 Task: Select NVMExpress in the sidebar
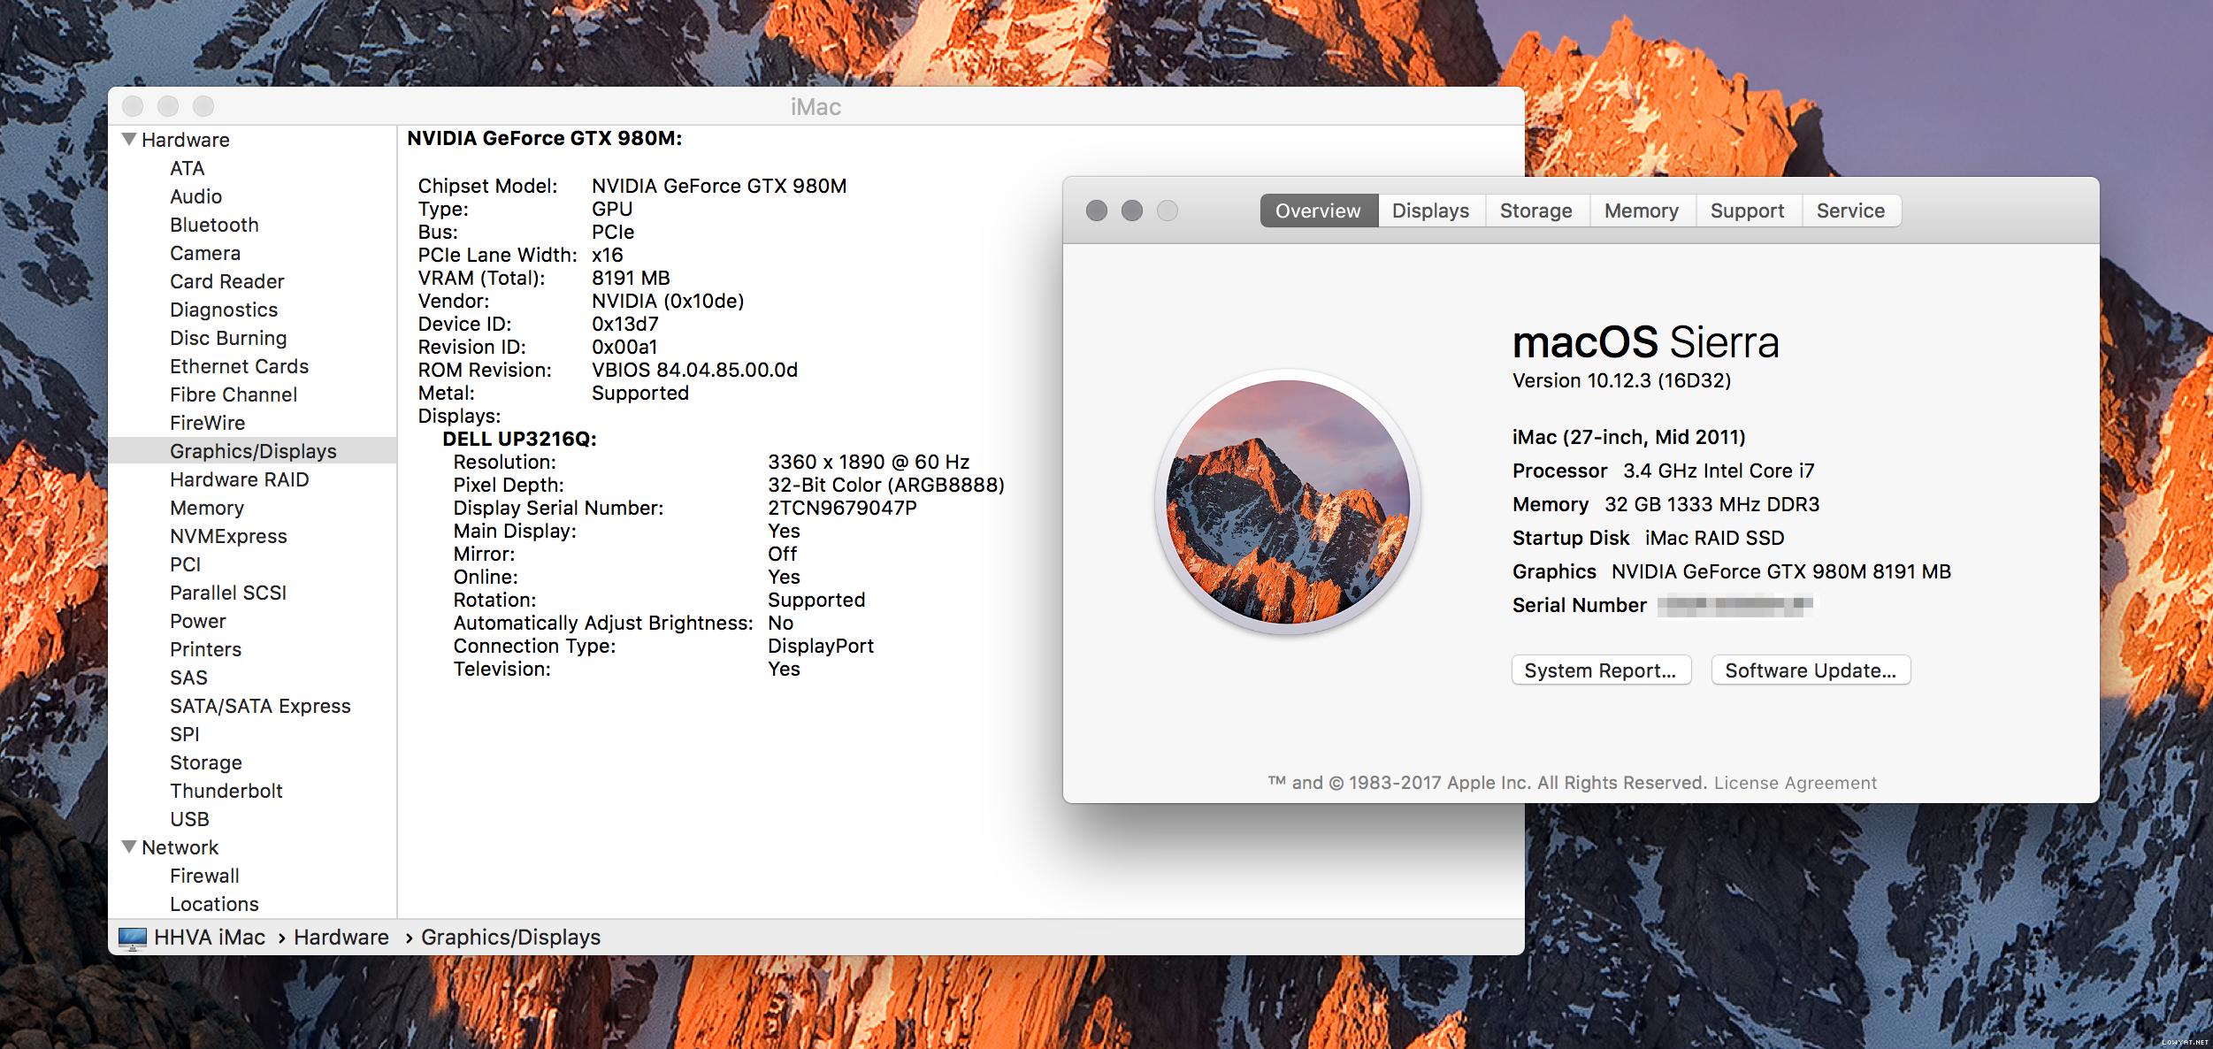pos(228,536)
